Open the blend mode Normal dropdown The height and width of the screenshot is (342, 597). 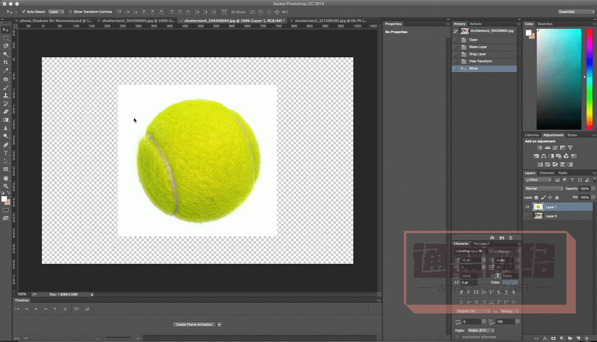coord(543,188)
